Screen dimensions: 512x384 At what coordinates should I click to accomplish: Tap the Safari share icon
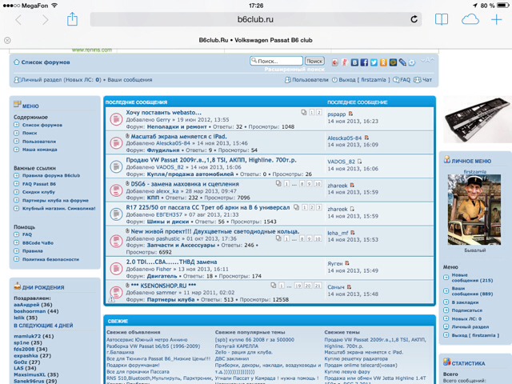(72, 19)
